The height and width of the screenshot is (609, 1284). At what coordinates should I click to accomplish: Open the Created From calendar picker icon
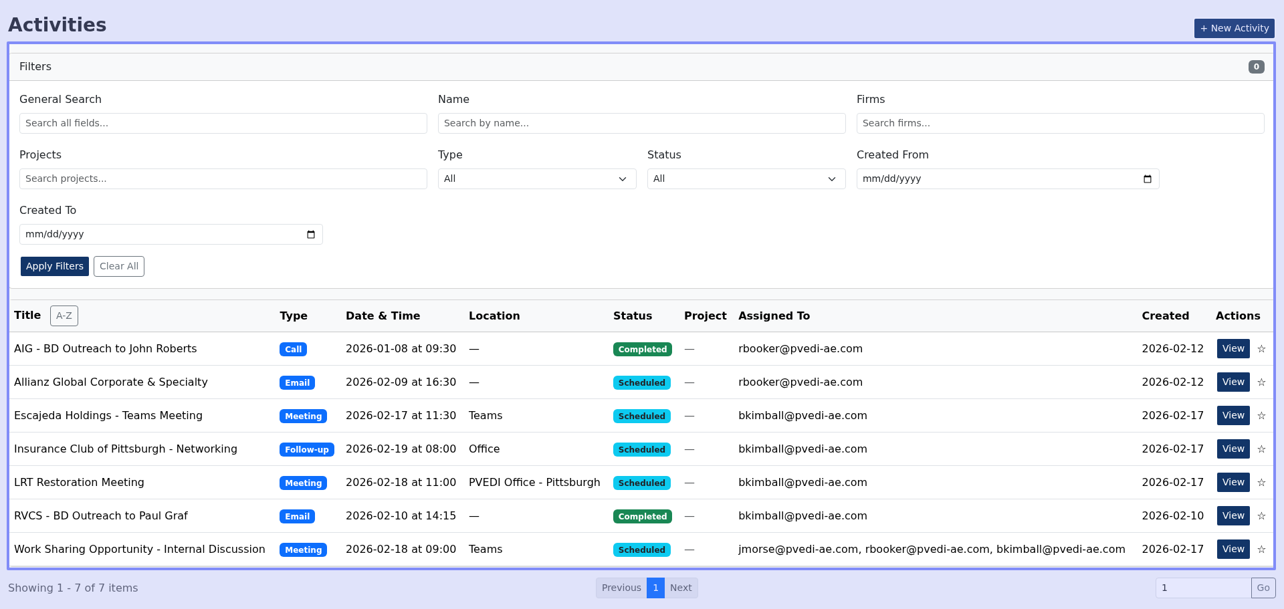[x=1147, y=179]
